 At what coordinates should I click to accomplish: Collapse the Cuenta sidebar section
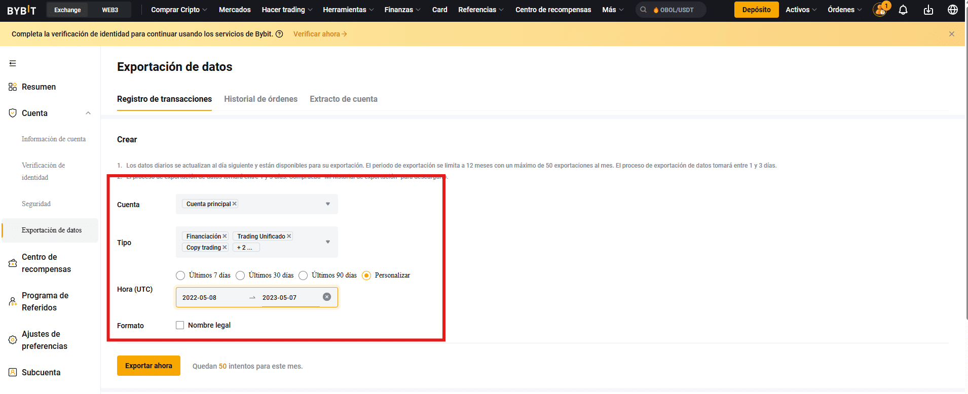click(88, 113)
